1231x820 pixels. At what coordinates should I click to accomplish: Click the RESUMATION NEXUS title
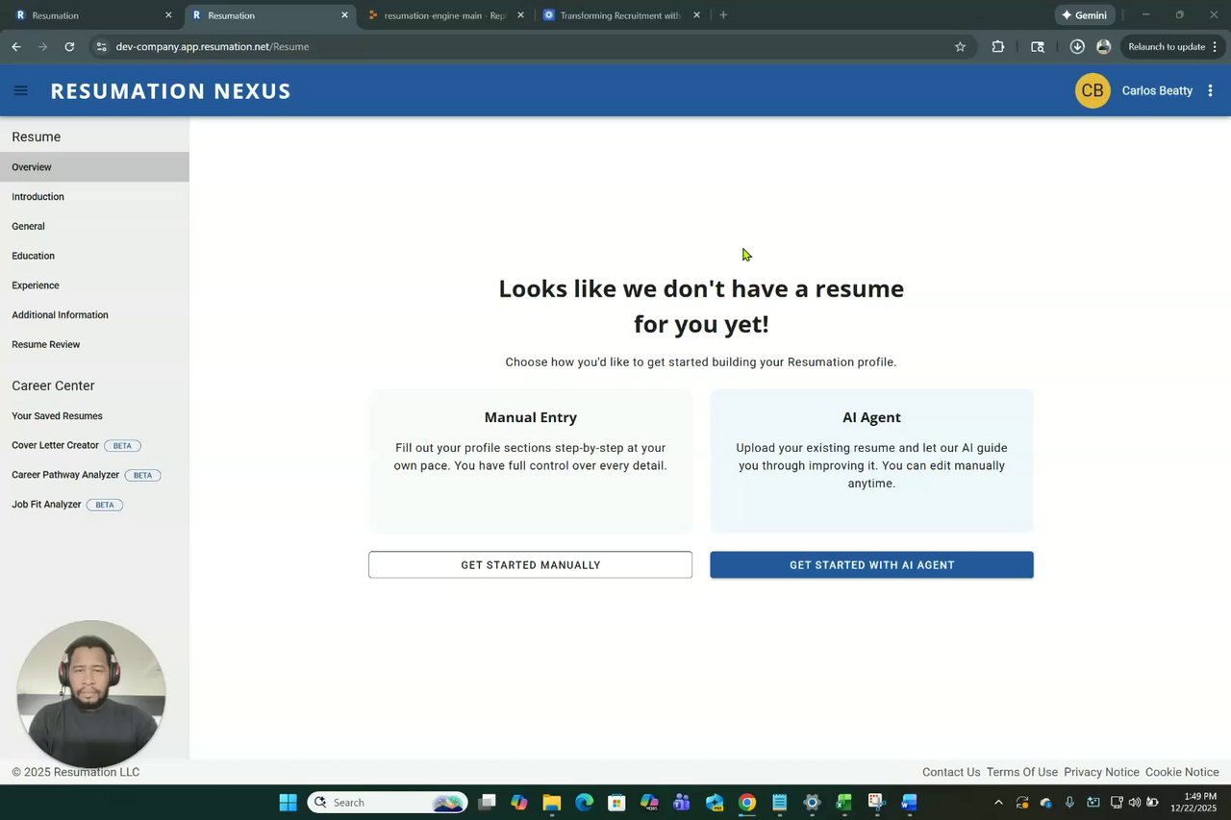point(170,91)
